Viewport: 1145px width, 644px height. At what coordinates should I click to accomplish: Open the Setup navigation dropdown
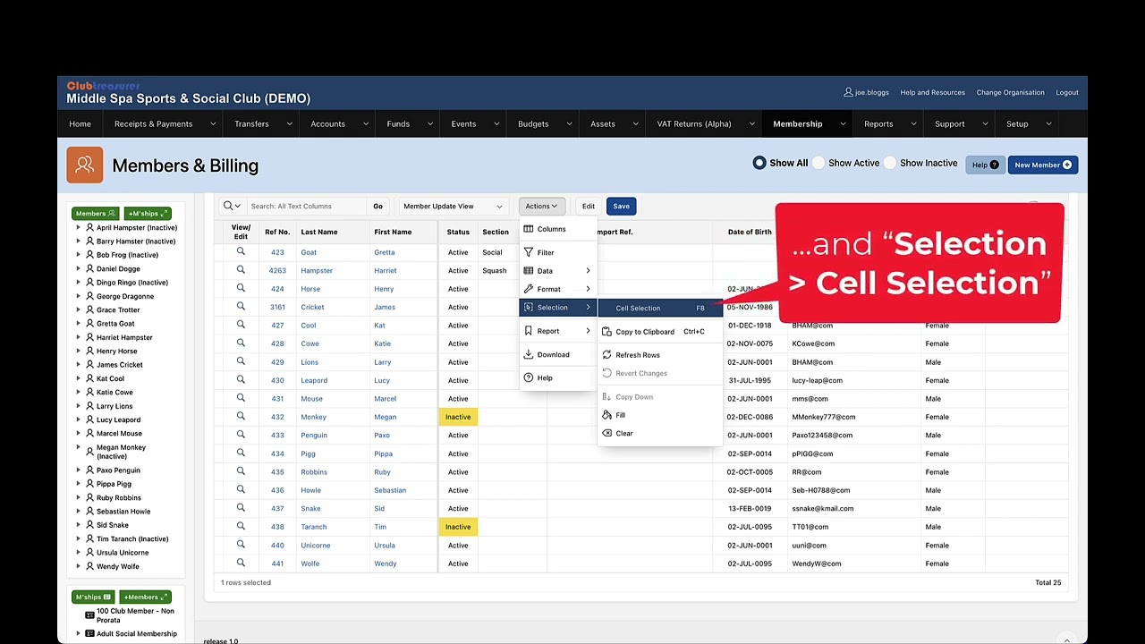[1047, 124]
